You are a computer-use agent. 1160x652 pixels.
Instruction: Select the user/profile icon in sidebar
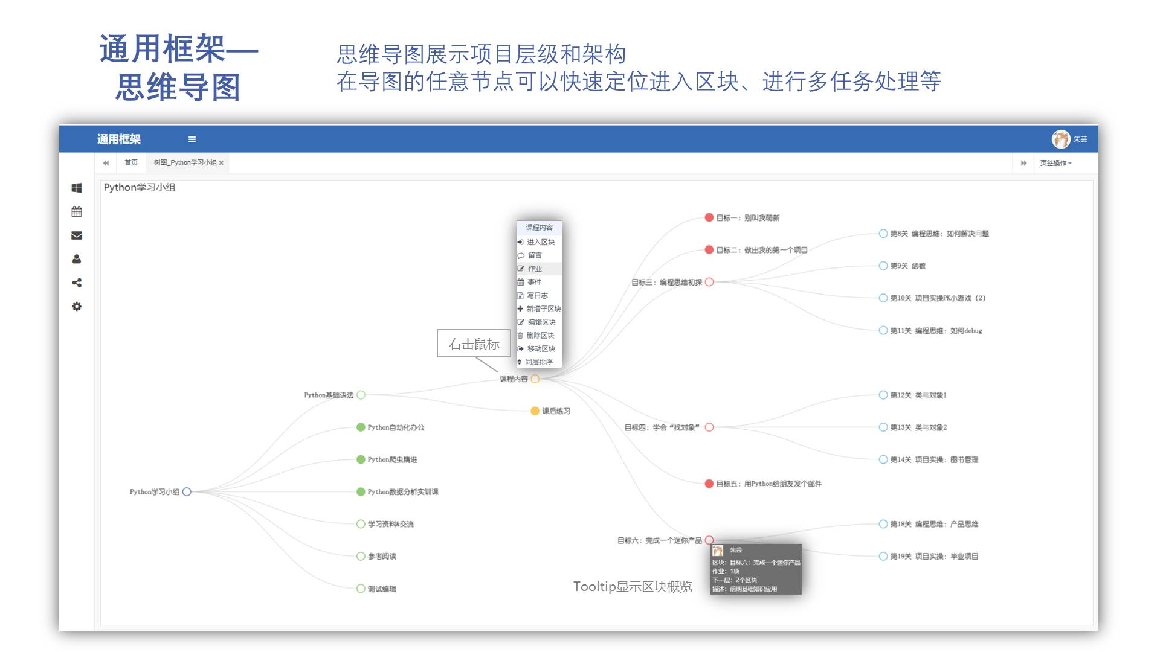75,259
